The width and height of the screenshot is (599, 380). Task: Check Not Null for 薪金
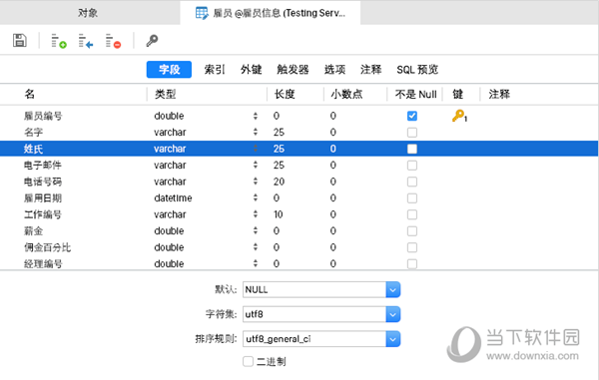click(x=411, y=230)
